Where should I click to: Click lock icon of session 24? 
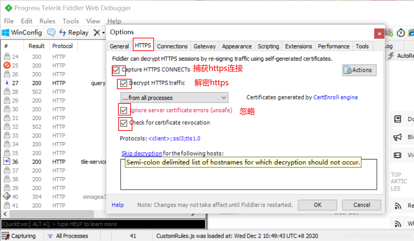7,57
